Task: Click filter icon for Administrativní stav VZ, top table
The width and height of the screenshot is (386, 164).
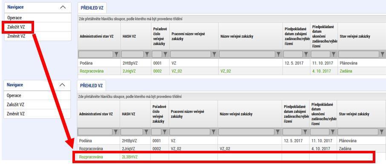Action: (x=117, y=54)
